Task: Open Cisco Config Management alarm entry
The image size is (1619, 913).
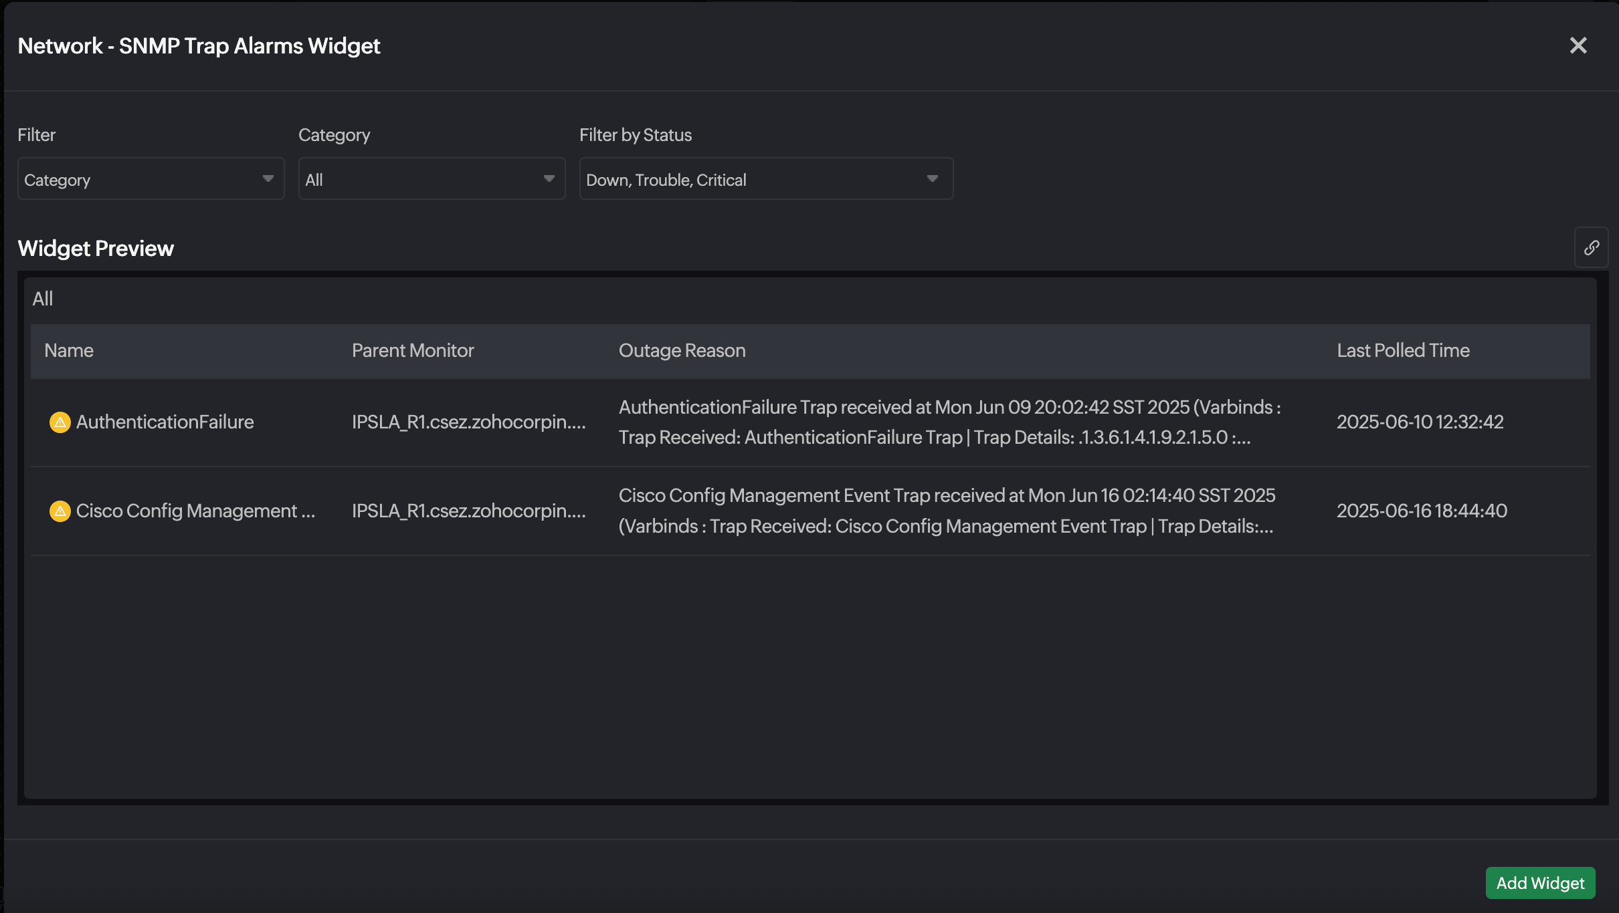Action: pos(195,511)
